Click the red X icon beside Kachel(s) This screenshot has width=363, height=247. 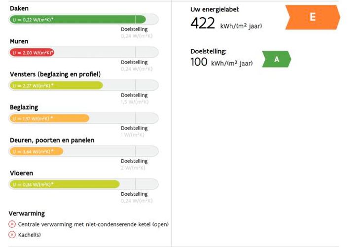click(12, 235)
